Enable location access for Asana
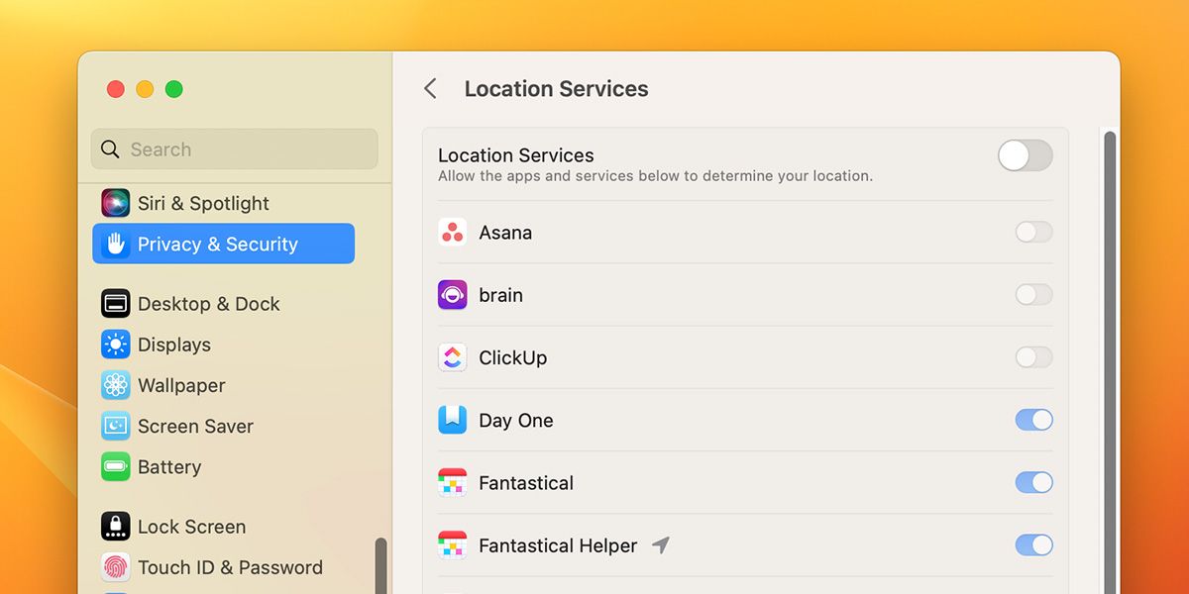This screenshot has width=1189, height=594. (1033, 232)
